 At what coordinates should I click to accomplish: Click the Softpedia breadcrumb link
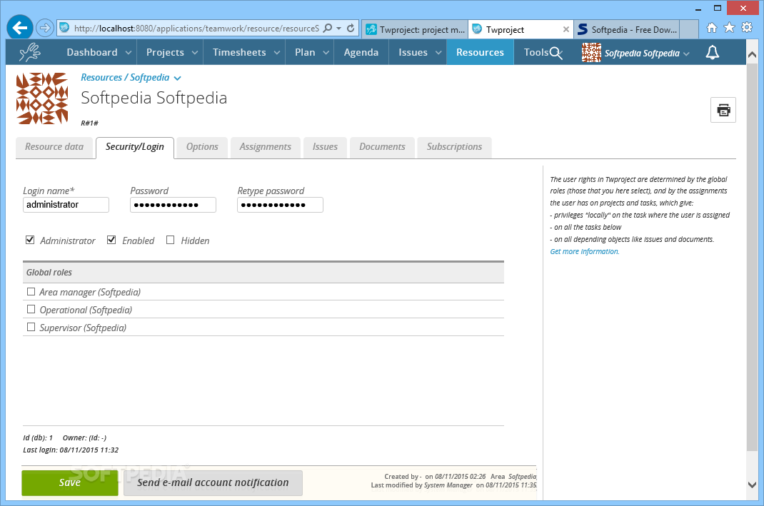pyautogui.click(x=149, y=77)
